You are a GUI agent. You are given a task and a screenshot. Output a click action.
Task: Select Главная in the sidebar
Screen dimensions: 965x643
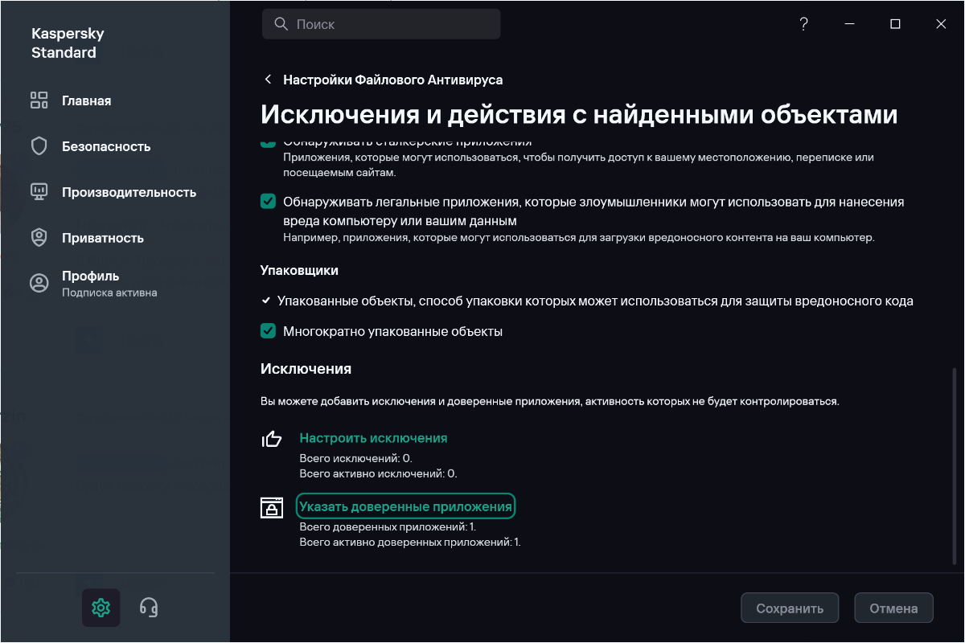(86, 100)
